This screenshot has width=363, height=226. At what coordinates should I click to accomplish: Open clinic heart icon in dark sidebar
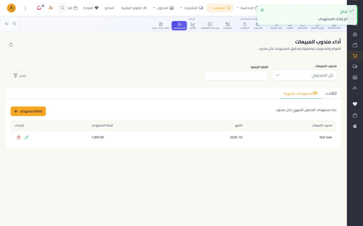point(355,104)
